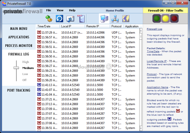
Task: Click the blue outgoing icon on the 11:41:13 row
Action: (39, 85)
